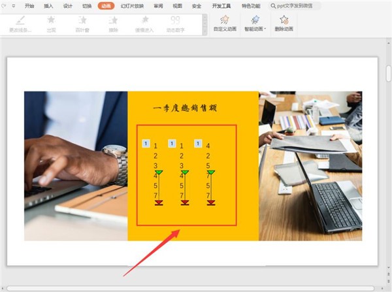Click the redo arrow icon
This screenshot has height=292, width=392.
[x=3, y=5]
